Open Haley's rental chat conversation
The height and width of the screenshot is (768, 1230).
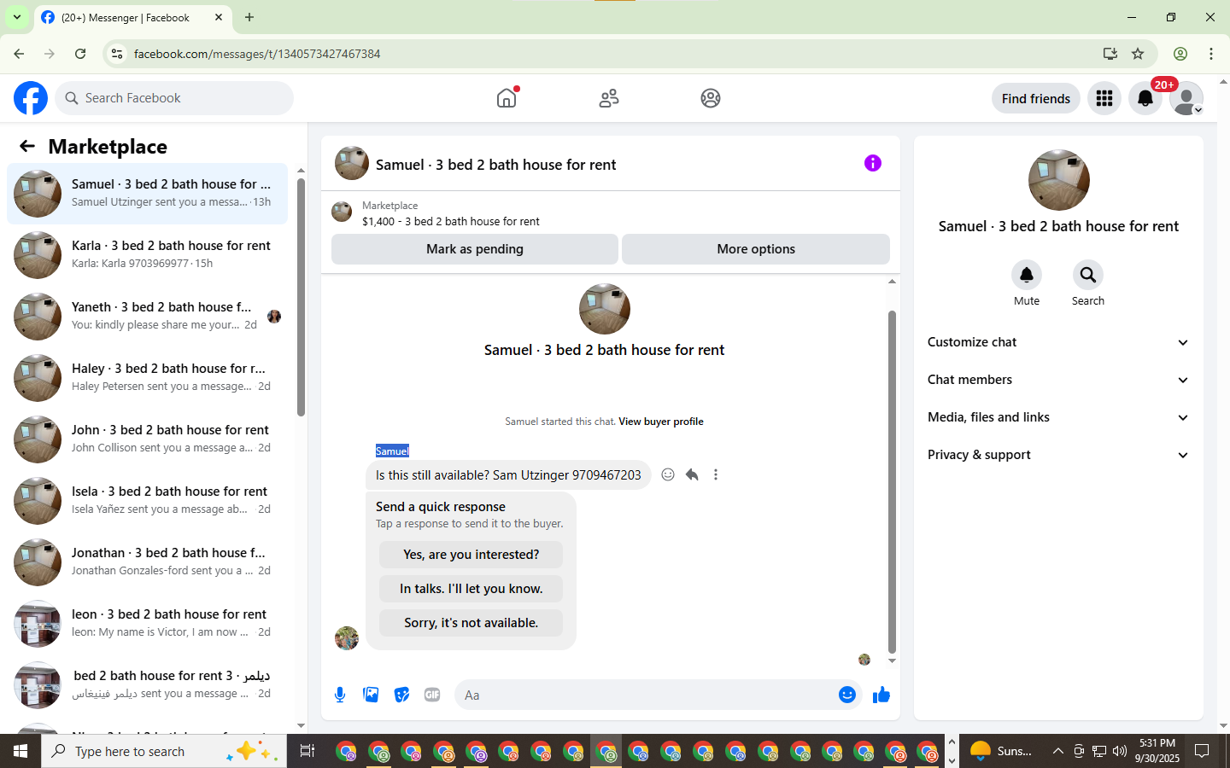pos(147,378)
